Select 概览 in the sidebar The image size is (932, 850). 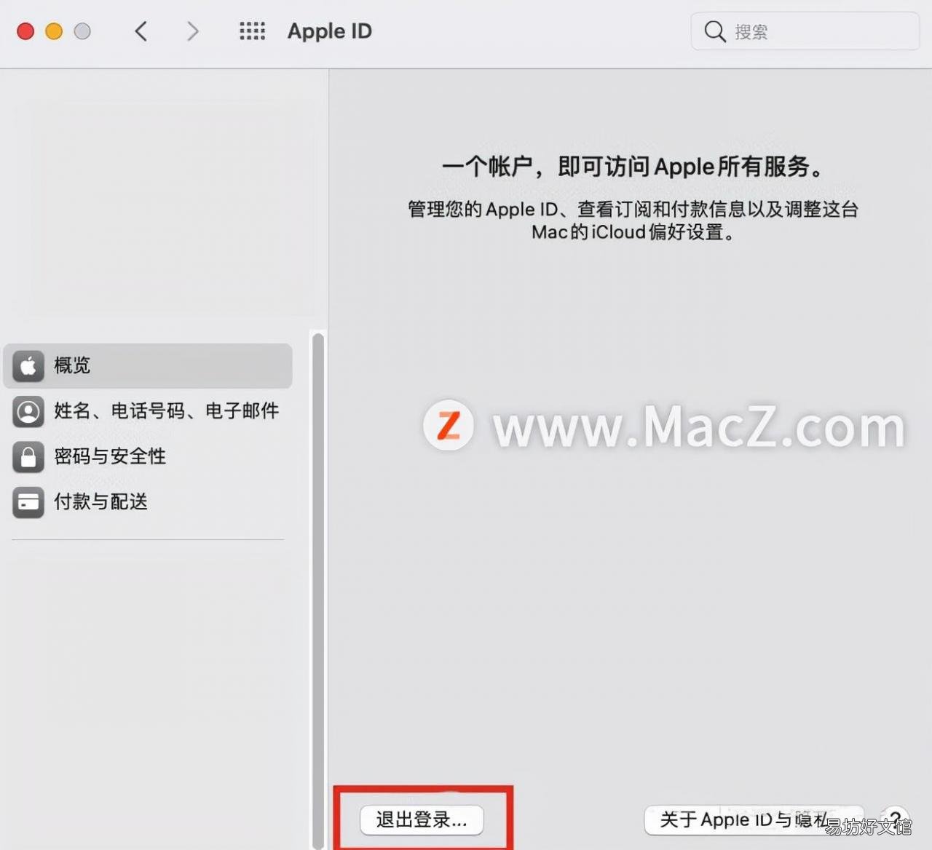click(148, 365)
